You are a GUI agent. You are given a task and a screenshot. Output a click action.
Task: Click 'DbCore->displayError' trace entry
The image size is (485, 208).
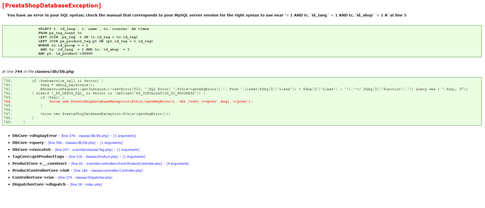[34, 136]
